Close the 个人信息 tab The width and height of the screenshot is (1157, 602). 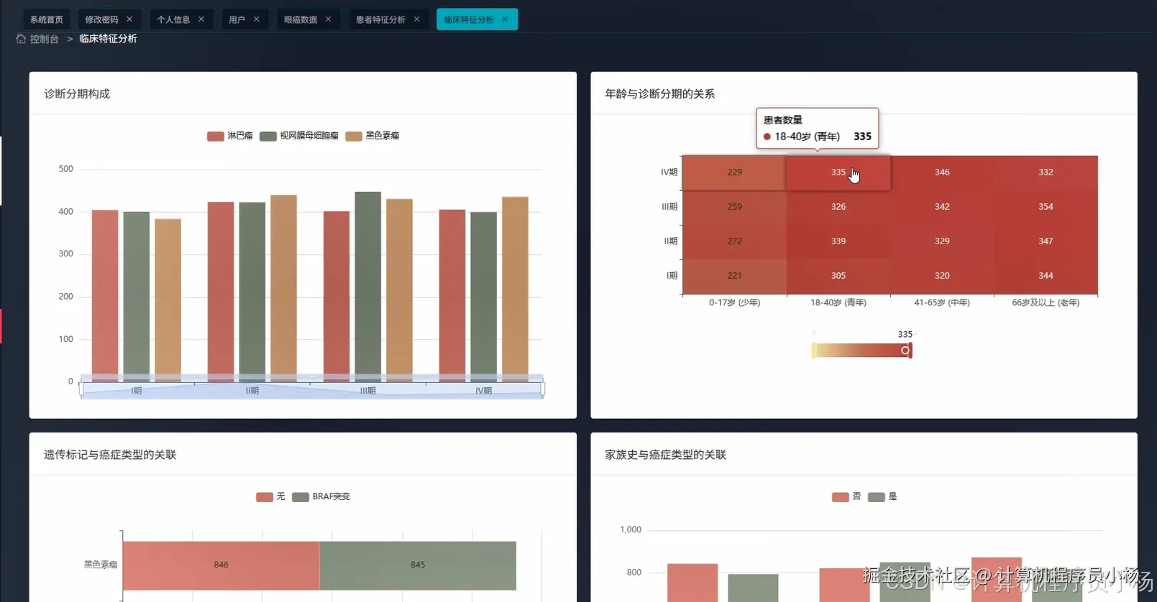[201, 19]
